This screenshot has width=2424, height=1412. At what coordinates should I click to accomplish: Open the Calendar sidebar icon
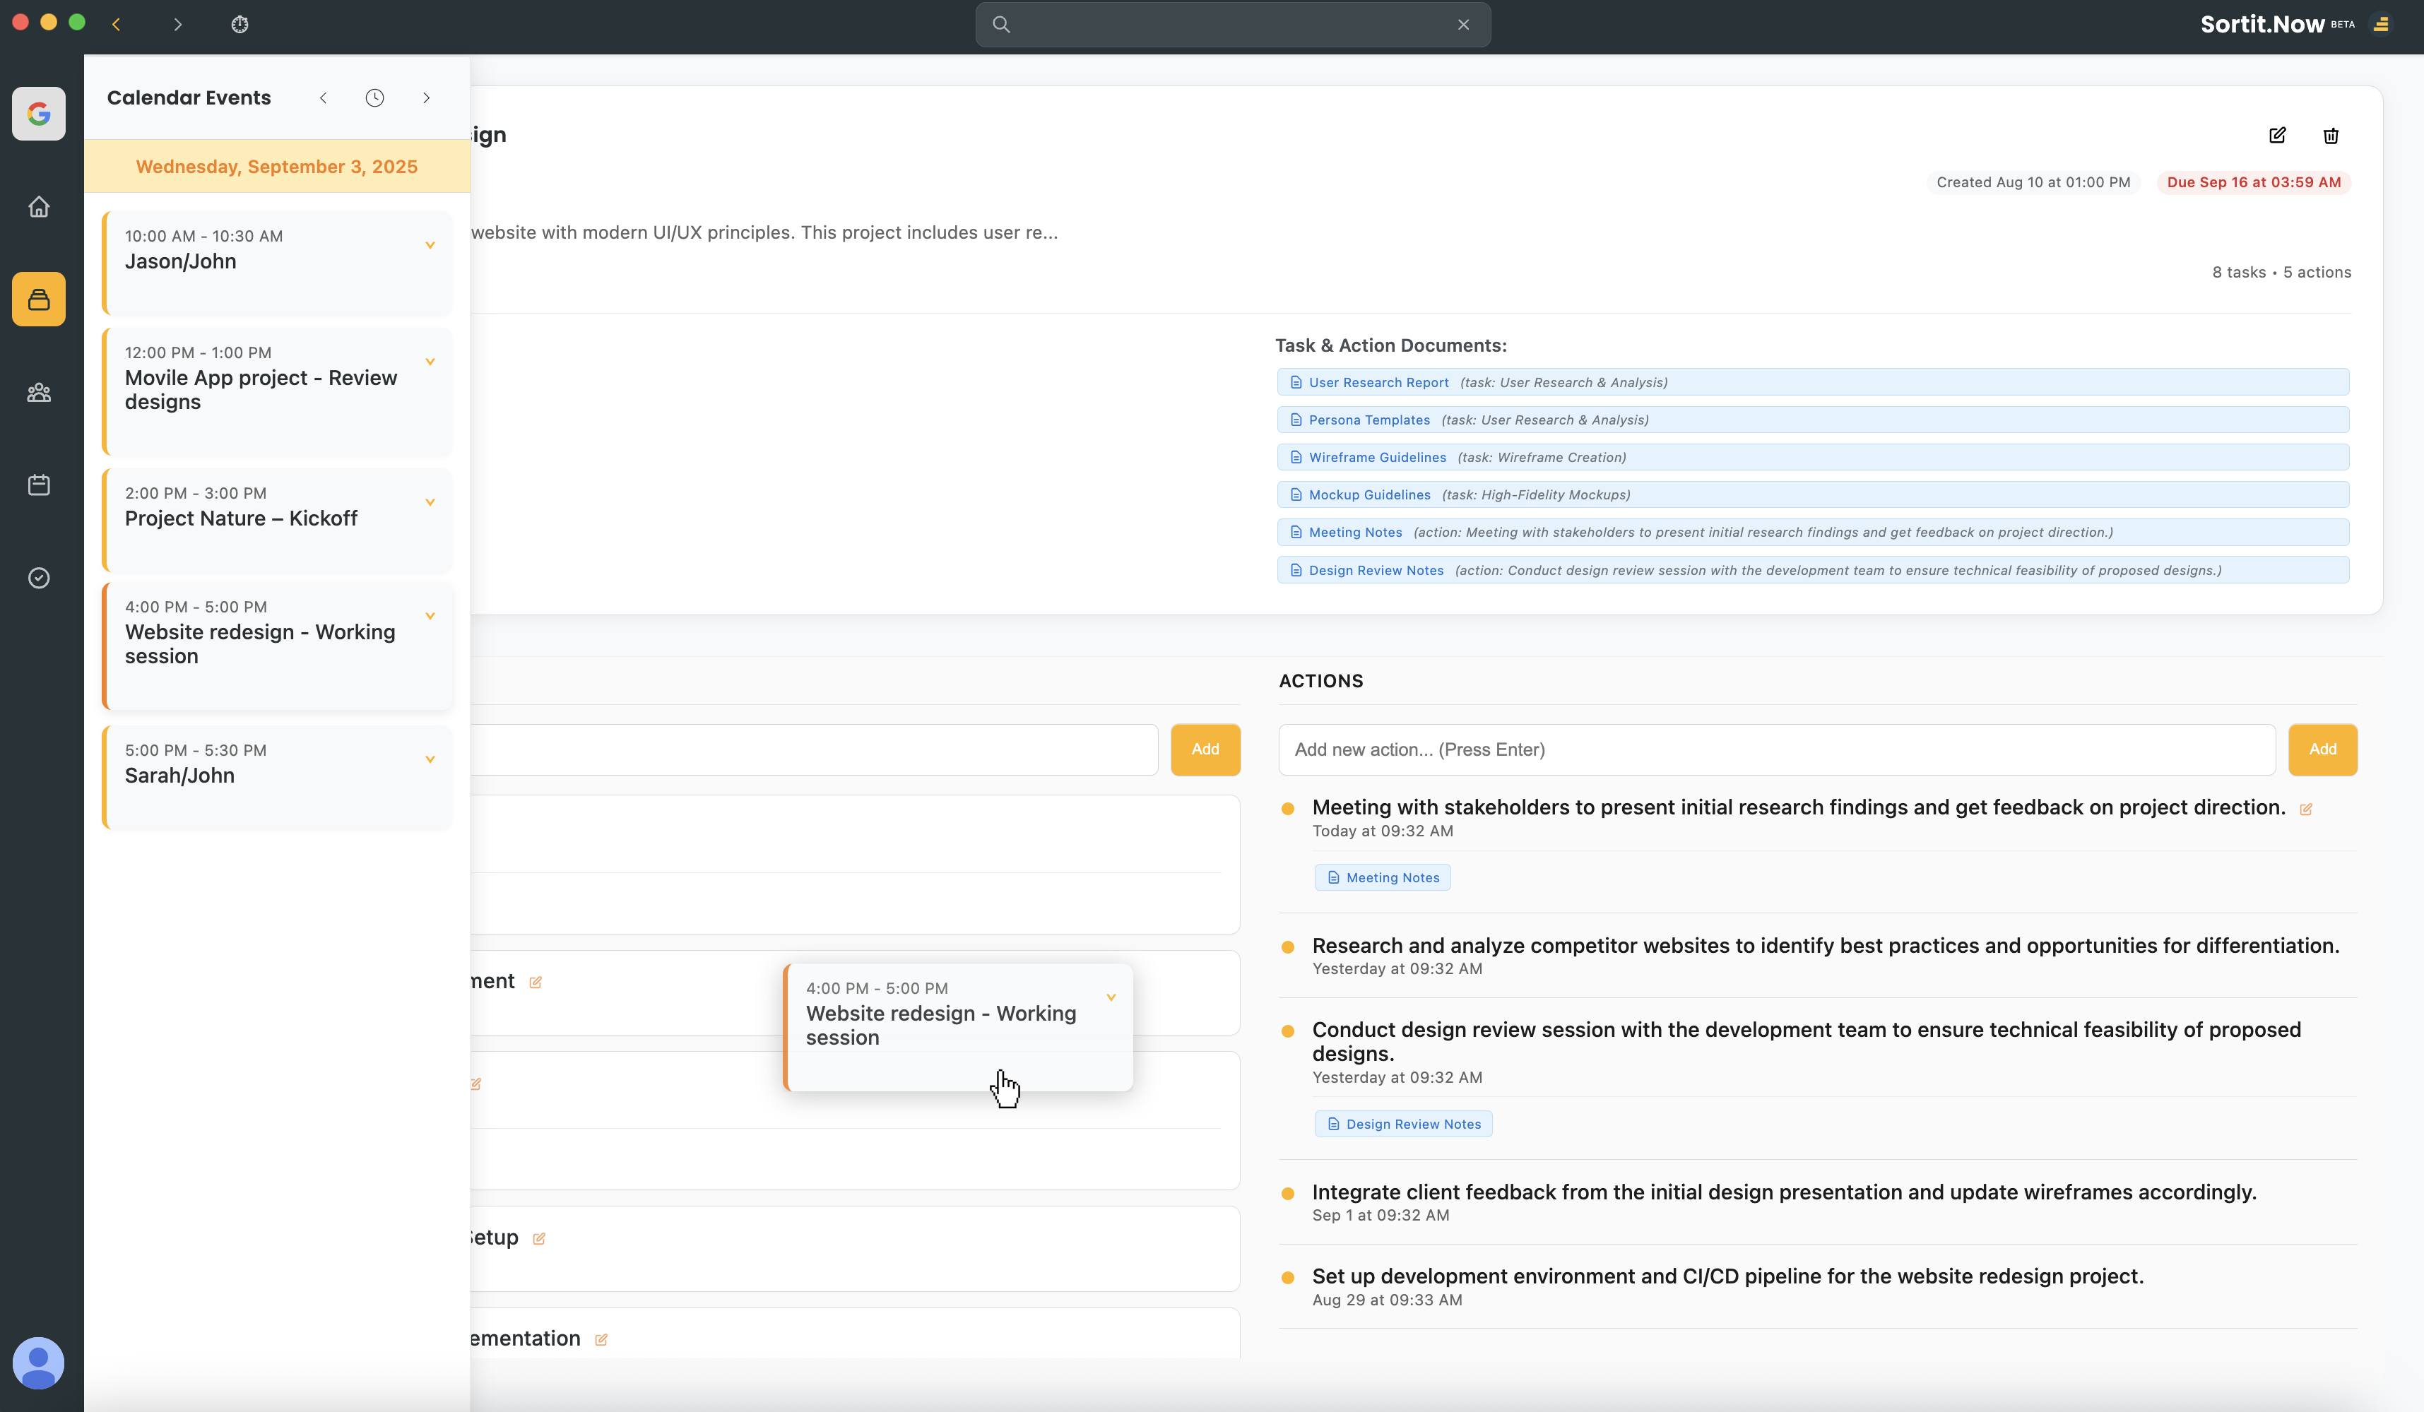click(38, 485)
